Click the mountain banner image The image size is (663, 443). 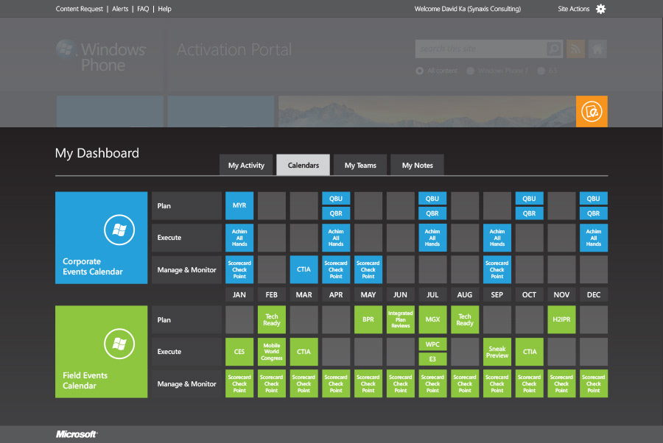427,112
